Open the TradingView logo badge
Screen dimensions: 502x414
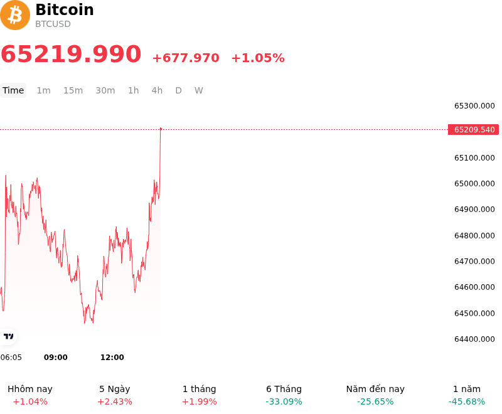pos(8,336)
